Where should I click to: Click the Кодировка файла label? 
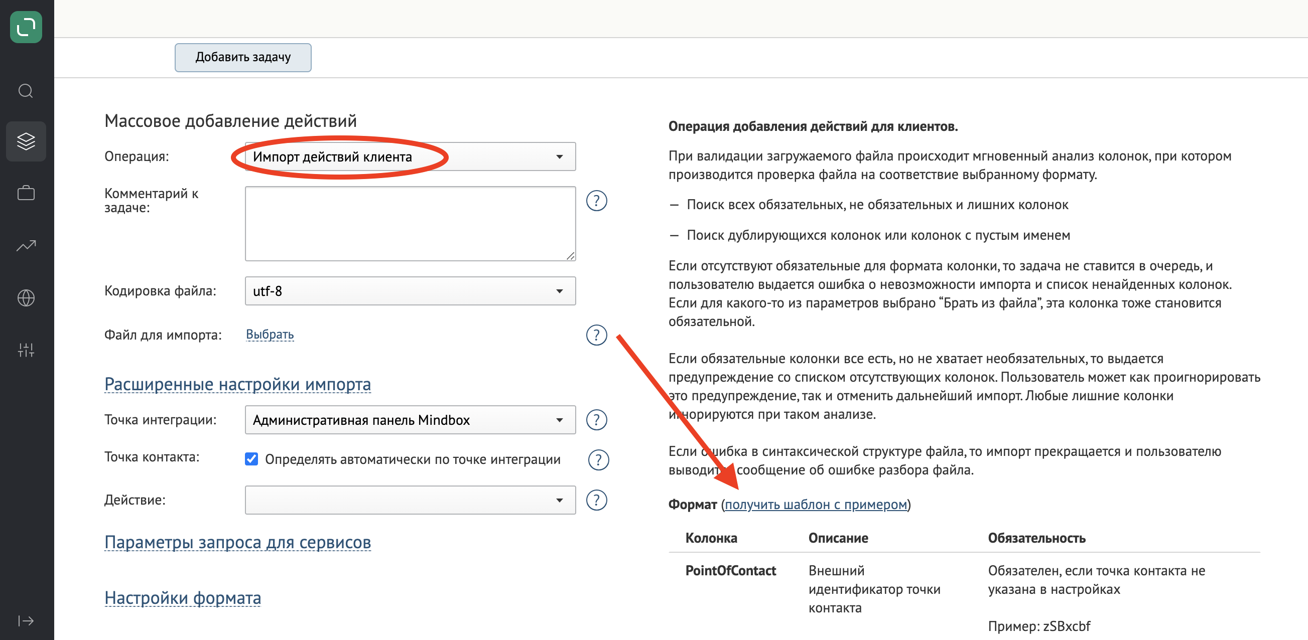click(160, 291)
